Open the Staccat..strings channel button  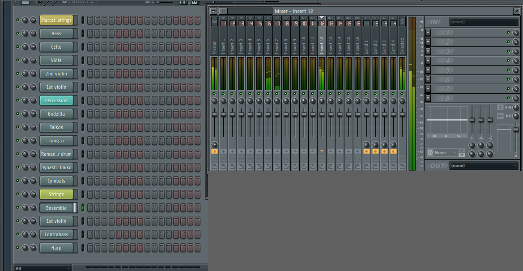tap(56, 20)
